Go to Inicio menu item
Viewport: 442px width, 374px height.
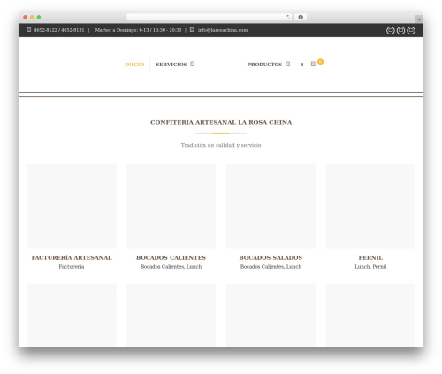tap(134, 65)
